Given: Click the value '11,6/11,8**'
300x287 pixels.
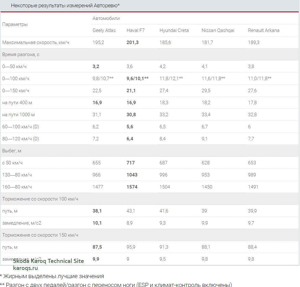Looking at the screenshot, I should (x=213, y=79).
